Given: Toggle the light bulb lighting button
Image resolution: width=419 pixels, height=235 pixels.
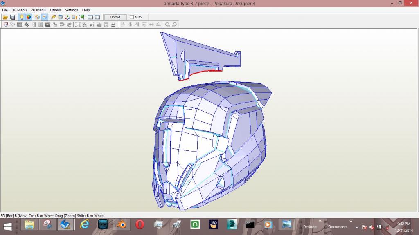Looking at the screenshot, I should pyautogui.click(x=21, y=17).
